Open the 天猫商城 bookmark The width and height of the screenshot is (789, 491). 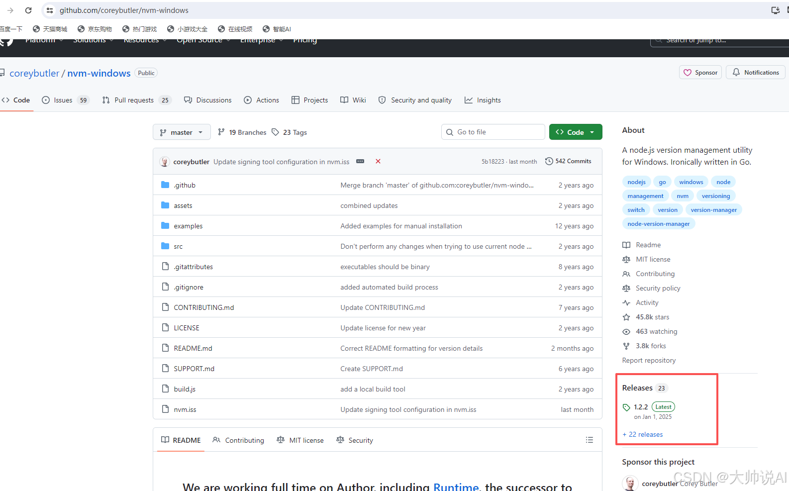click(x=50, y=29)
